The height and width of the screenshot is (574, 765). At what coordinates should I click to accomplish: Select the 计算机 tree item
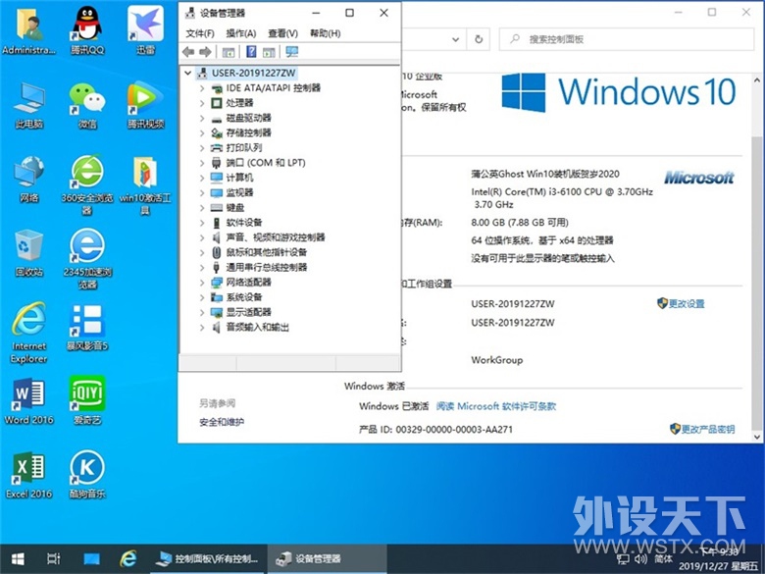(x=239, y=178)
